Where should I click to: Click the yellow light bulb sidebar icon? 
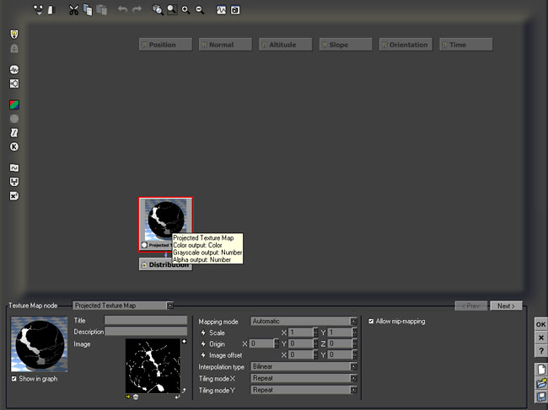pyautogui.click(x=14, y=35)
